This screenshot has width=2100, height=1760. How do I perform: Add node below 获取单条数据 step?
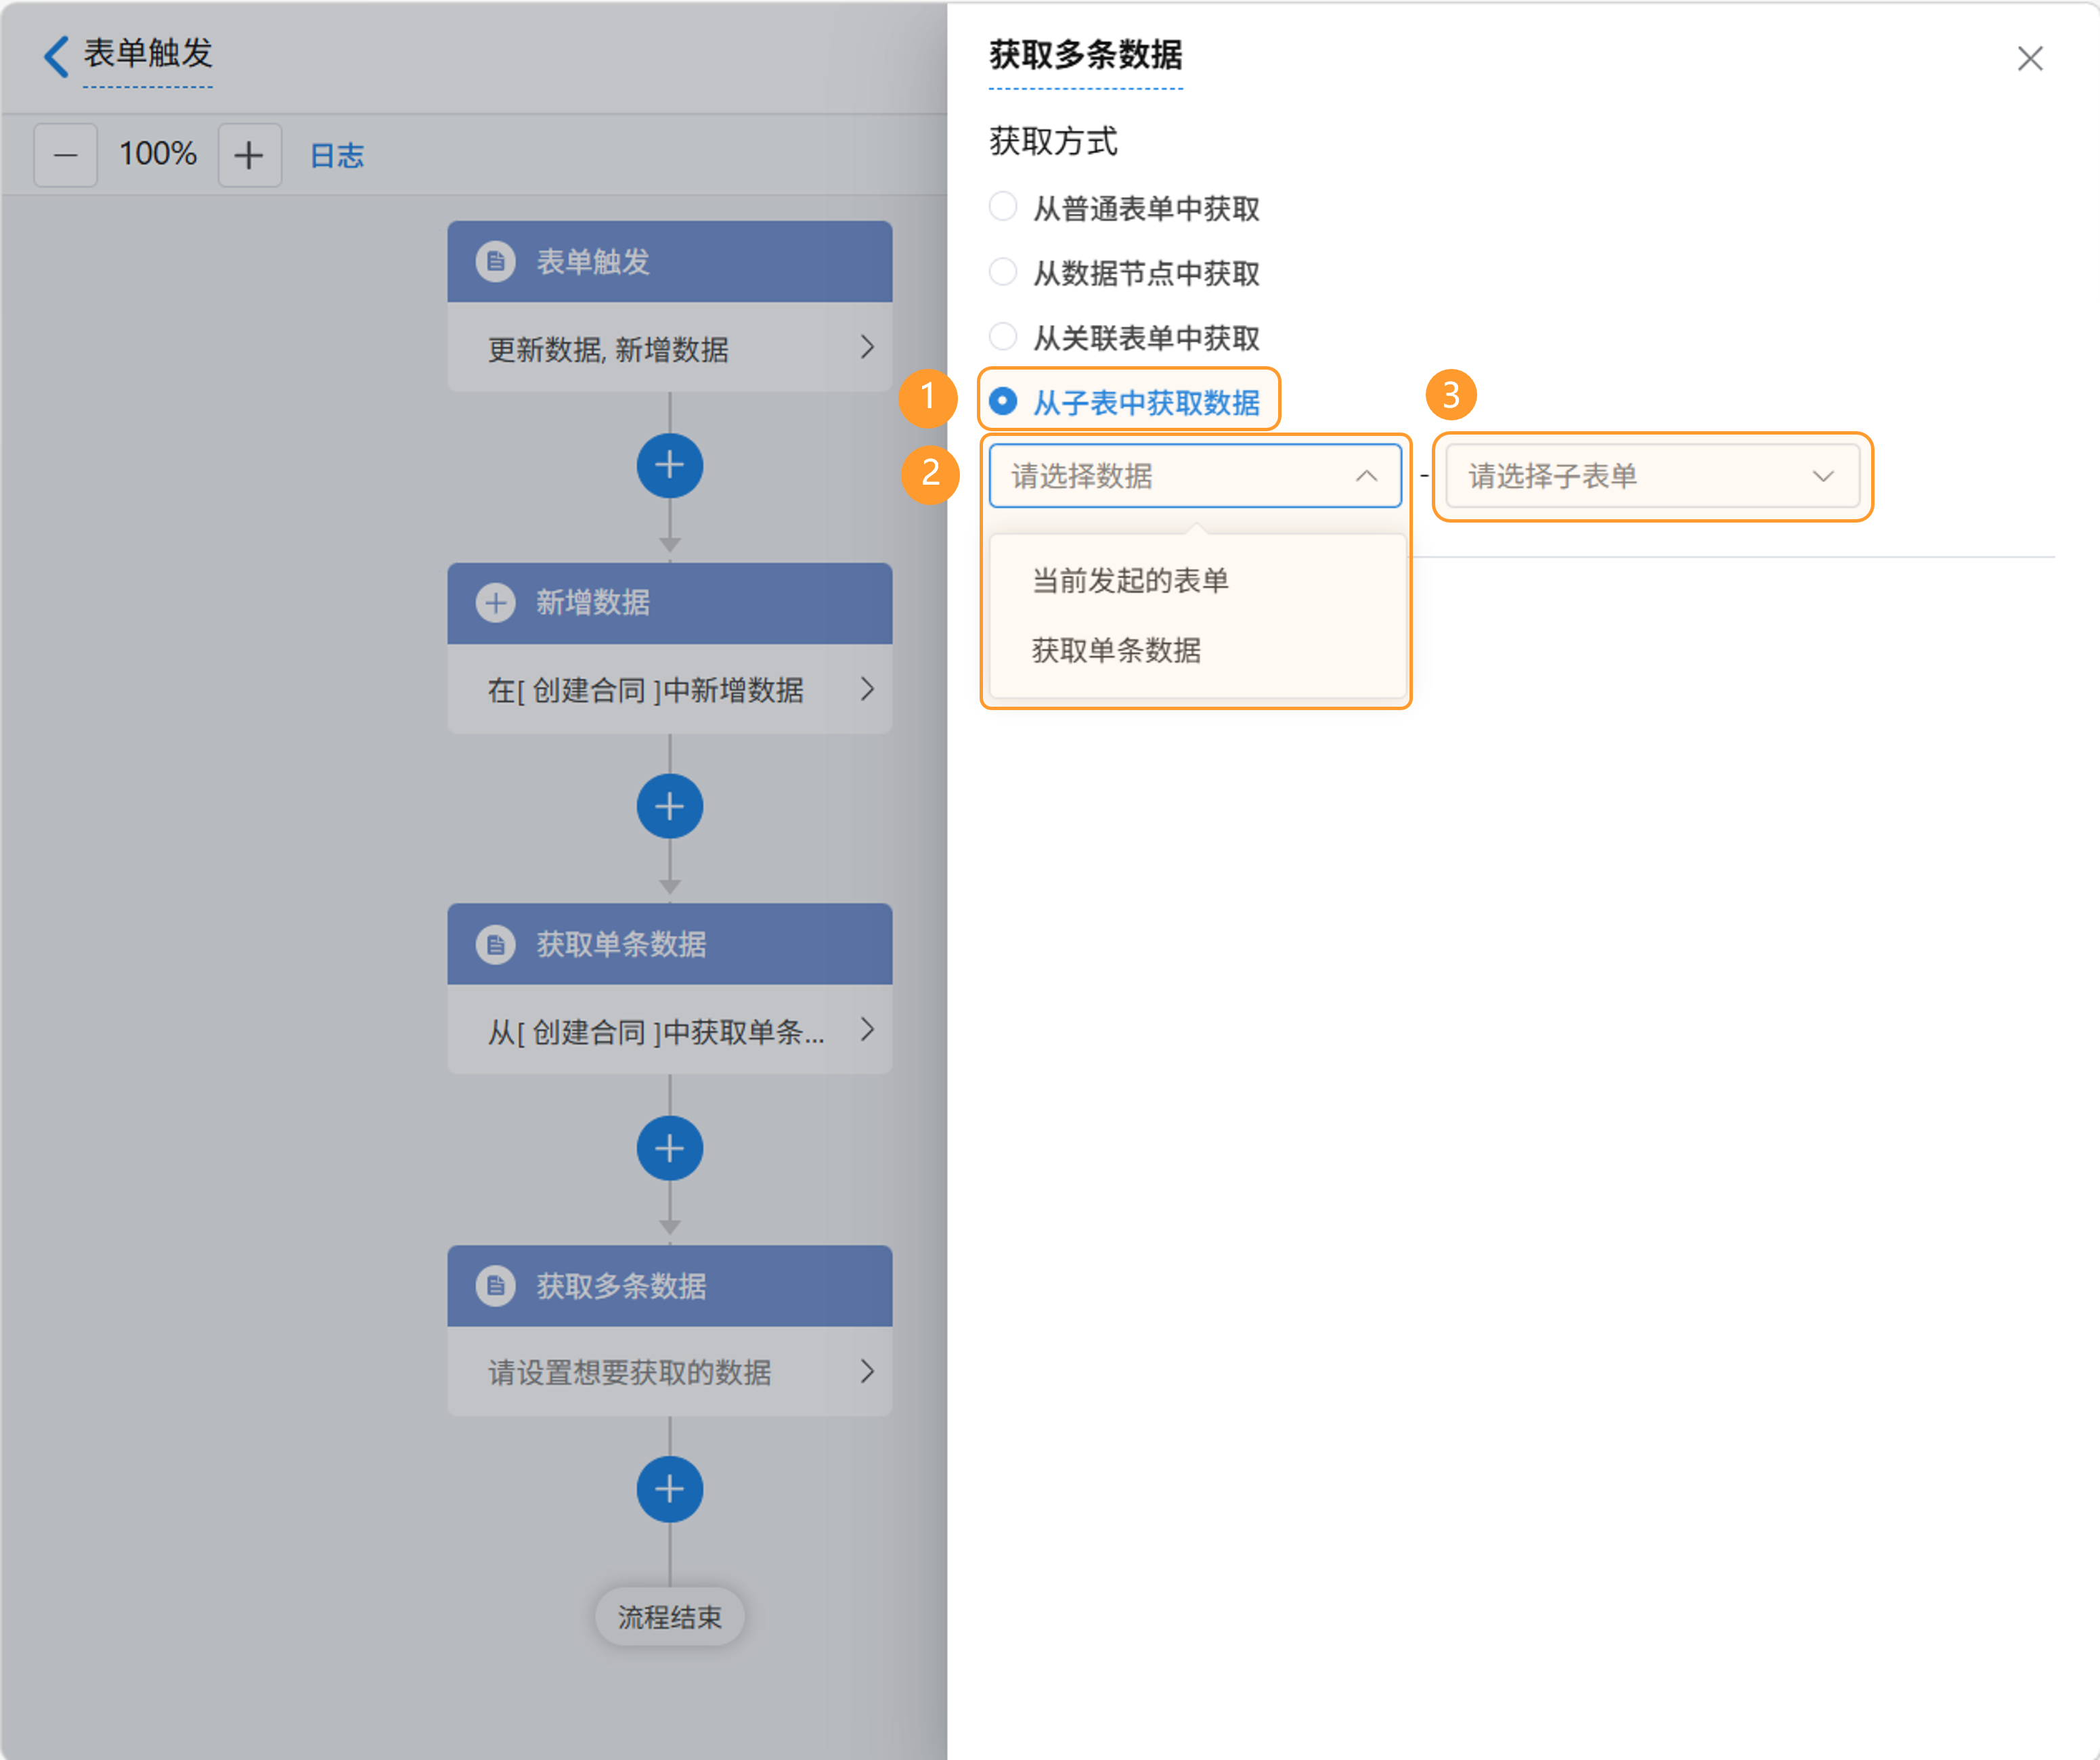[669, 1147]
